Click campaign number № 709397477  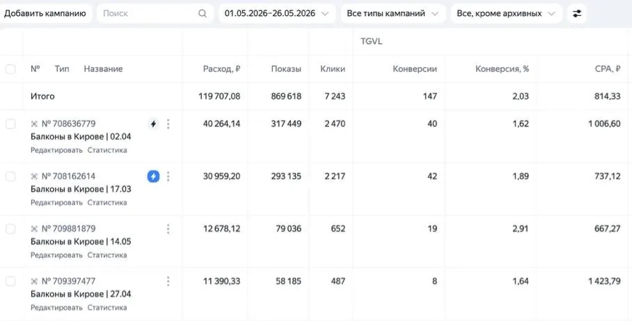(68, 281)
